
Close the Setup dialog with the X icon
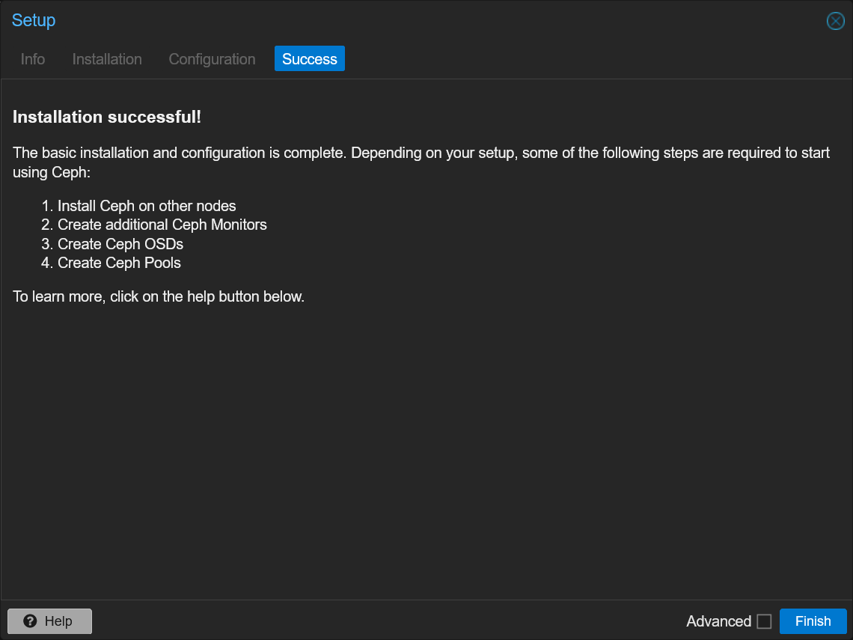click(x=835, y=21)
